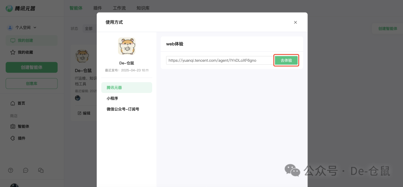Click the 腾讯元器 logo
The height and width of the screenshot is (187, 403).
pos(21,8)
